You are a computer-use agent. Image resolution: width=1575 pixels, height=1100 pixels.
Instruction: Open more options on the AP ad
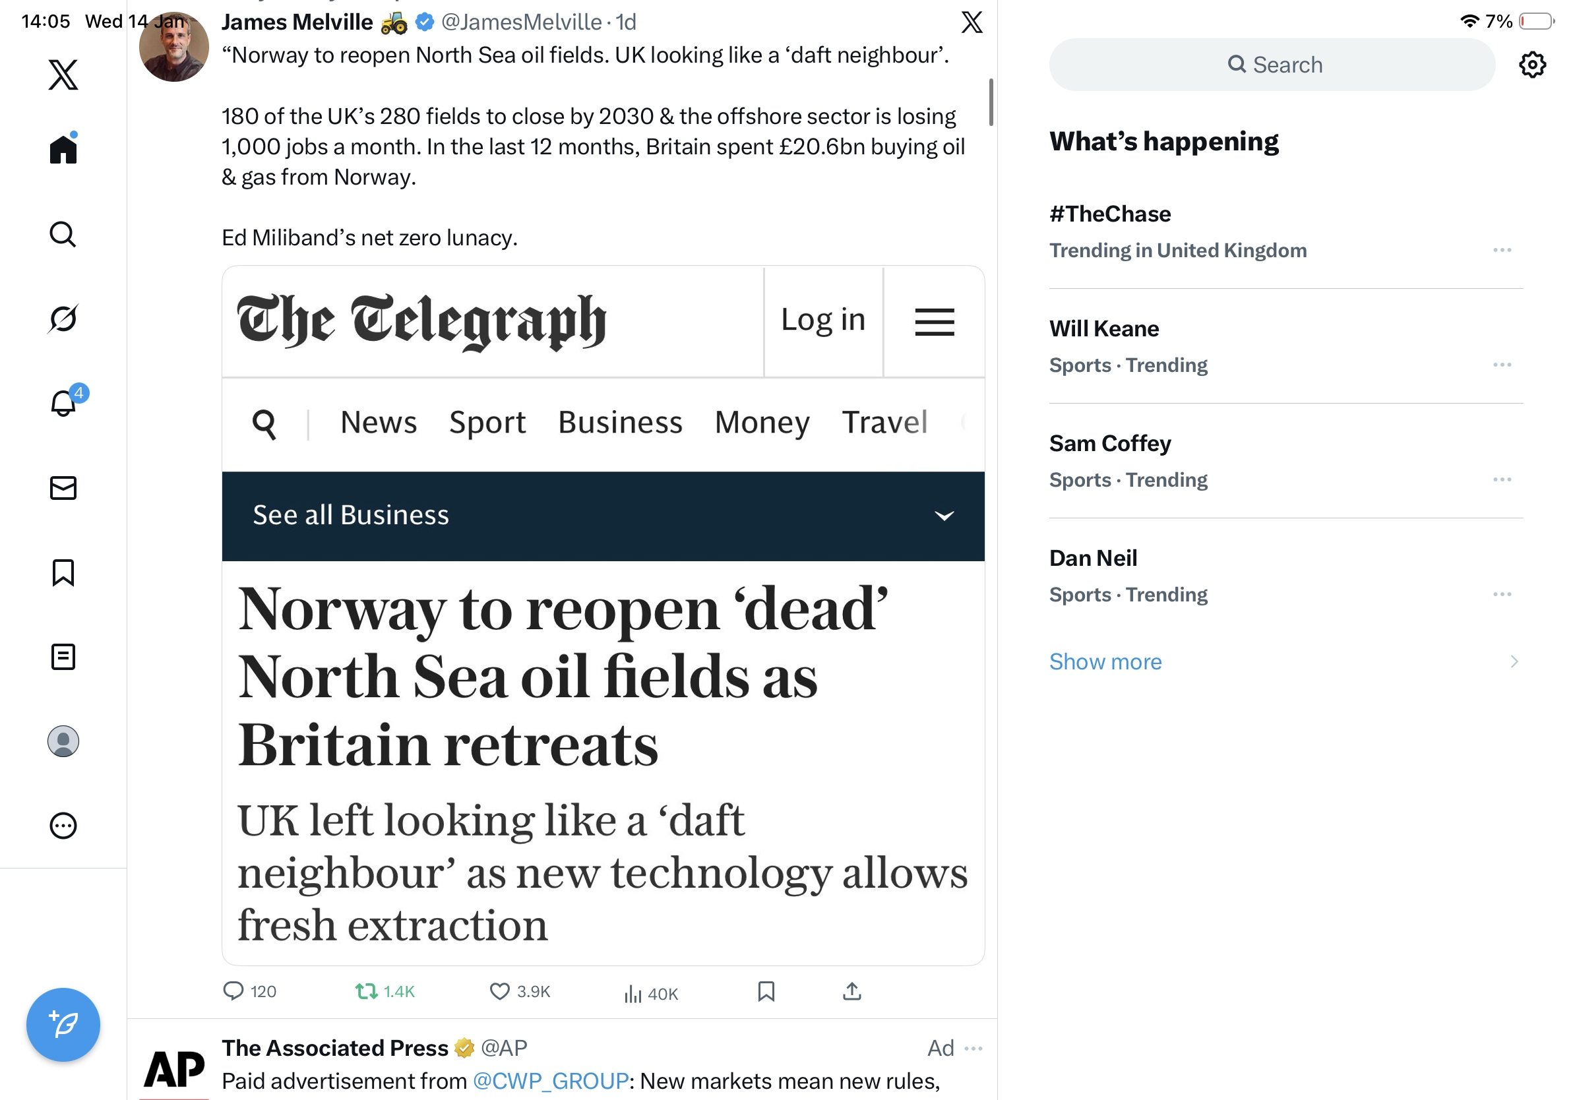pyautogui.click(x=973, y=1049)
